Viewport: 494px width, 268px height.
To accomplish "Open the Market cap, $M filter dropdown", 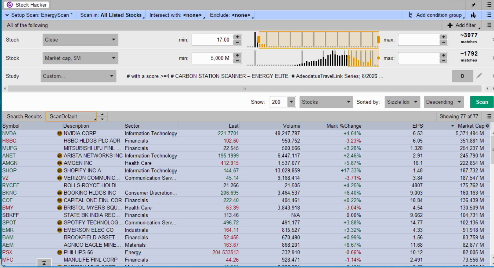I will (x=80, y=58).
